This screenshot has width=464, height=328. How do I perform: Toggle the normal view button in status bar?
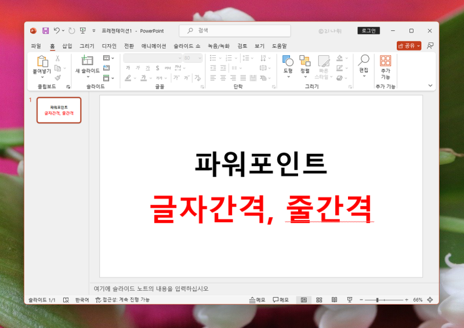[x=303, y=300]
